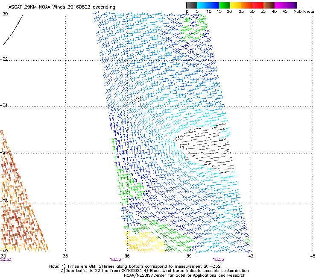316x278 pixels.
Task: Click the dark purple >50 knots swatch
Action: [296, 5]
